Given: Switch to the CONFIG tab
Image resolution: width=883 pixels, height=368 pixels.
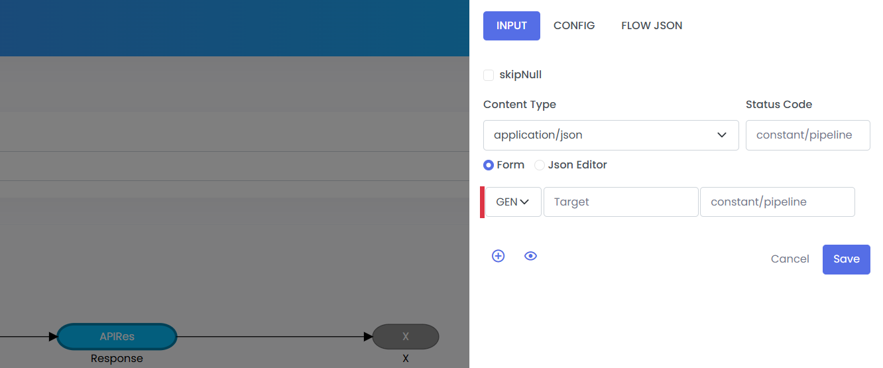Looking at the screenshot, I should click(x=574, y=26).
